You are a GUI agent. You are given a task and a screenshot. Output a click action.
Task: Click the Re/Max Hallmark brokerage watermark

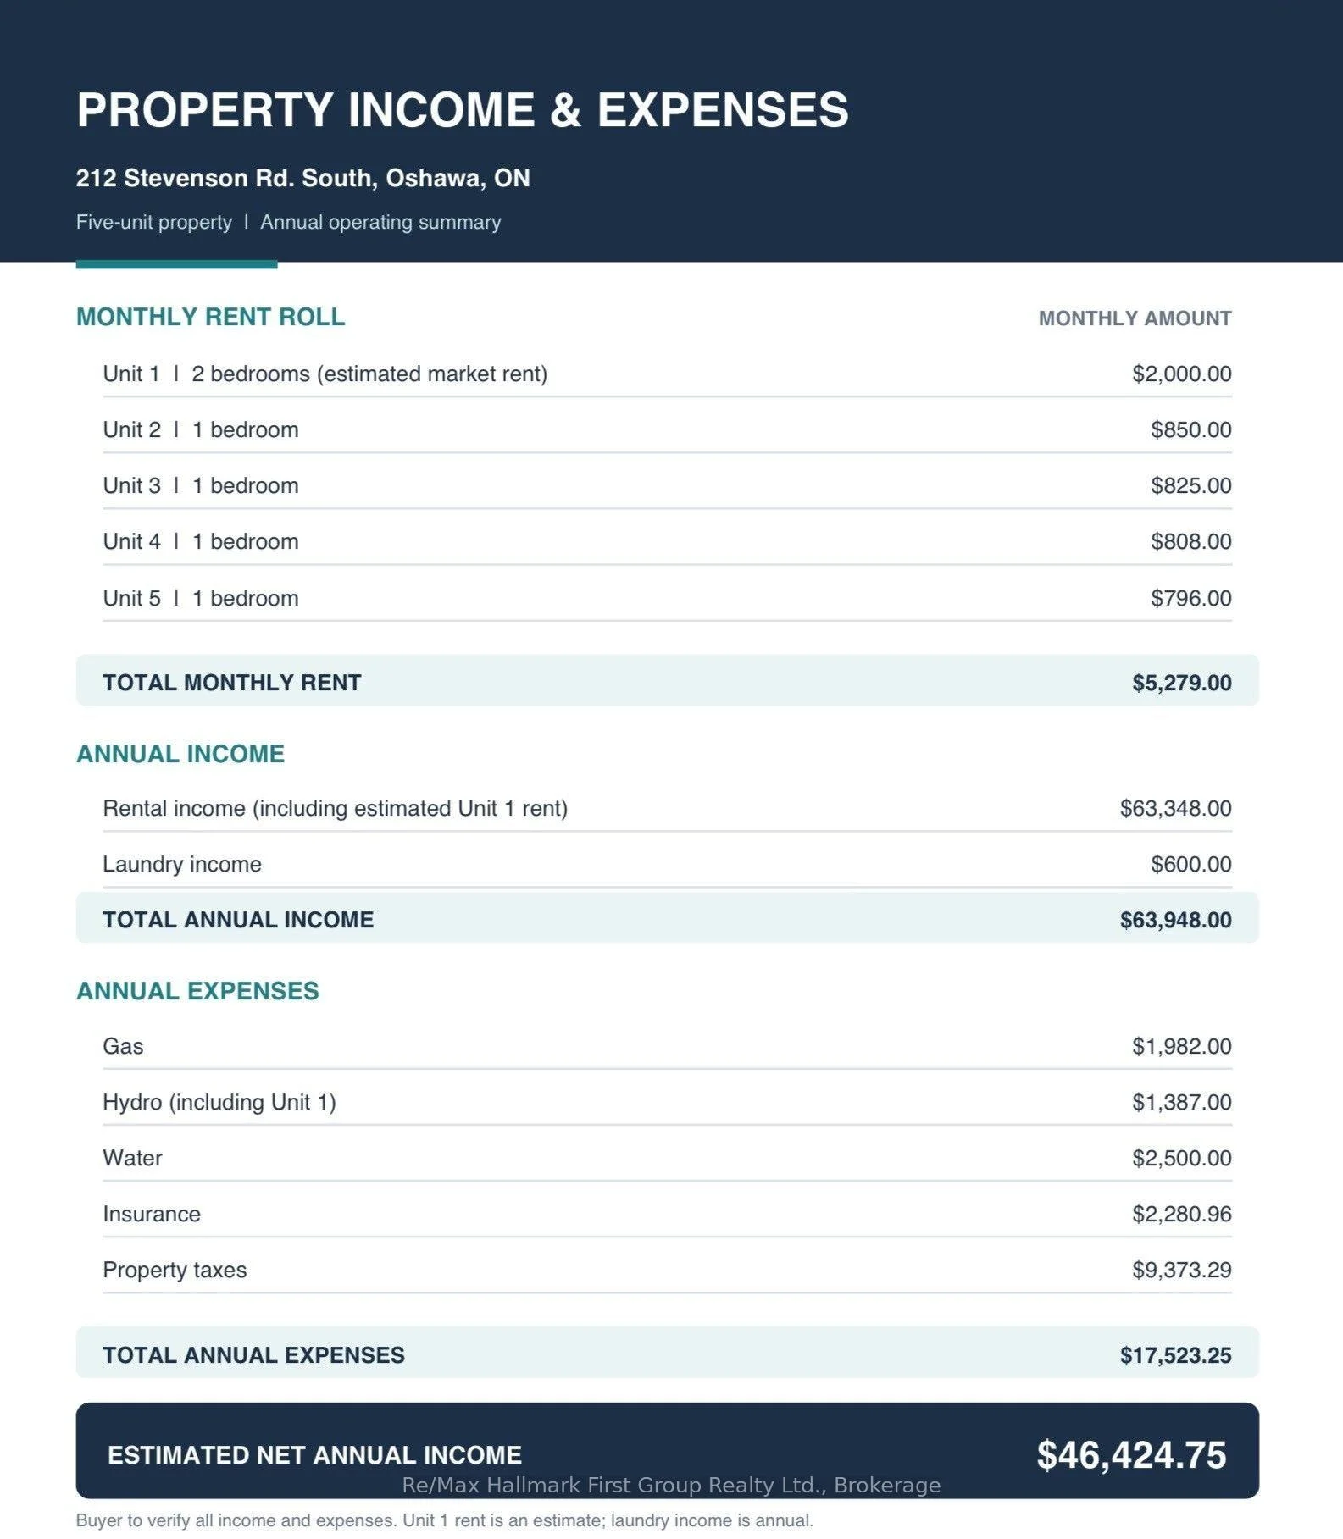(671, 1485)
